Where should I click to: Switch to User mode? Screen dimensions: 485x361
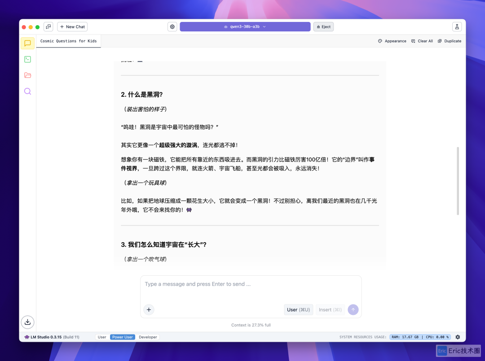point(102,337)
